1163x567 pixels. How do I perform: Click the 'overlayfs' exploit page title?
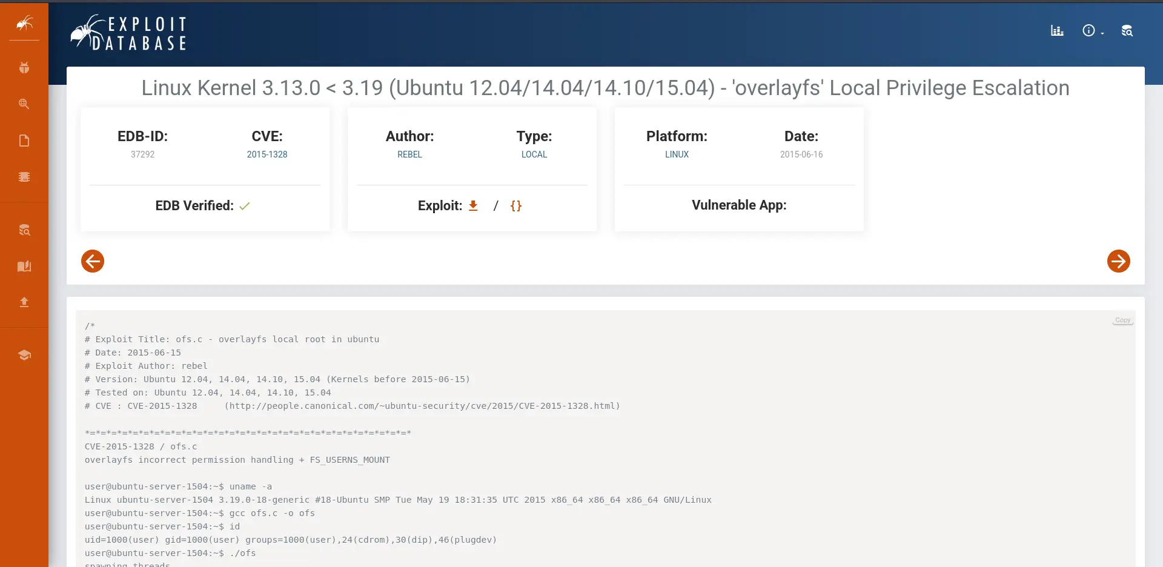[x=606, y=88]
